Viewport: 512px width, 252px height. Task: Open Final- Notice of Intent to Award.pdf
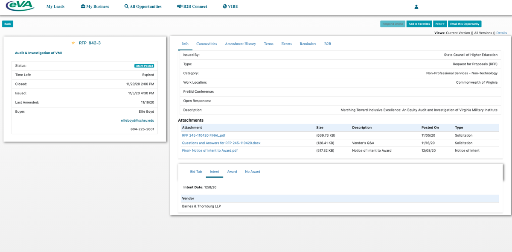pyautogui.click(x=210, y=151)
